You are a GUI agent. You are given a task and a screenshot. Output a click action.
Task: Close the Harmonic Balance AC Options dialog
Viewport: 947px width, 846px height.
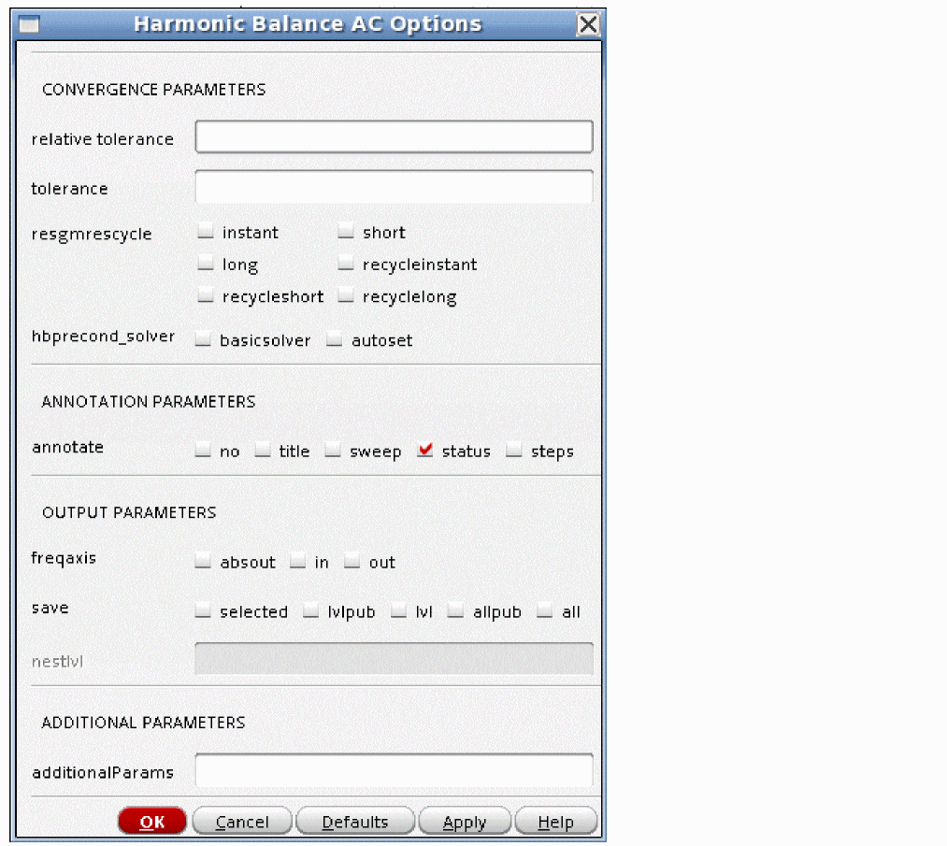pyautogui.click(x=588, y=24)
